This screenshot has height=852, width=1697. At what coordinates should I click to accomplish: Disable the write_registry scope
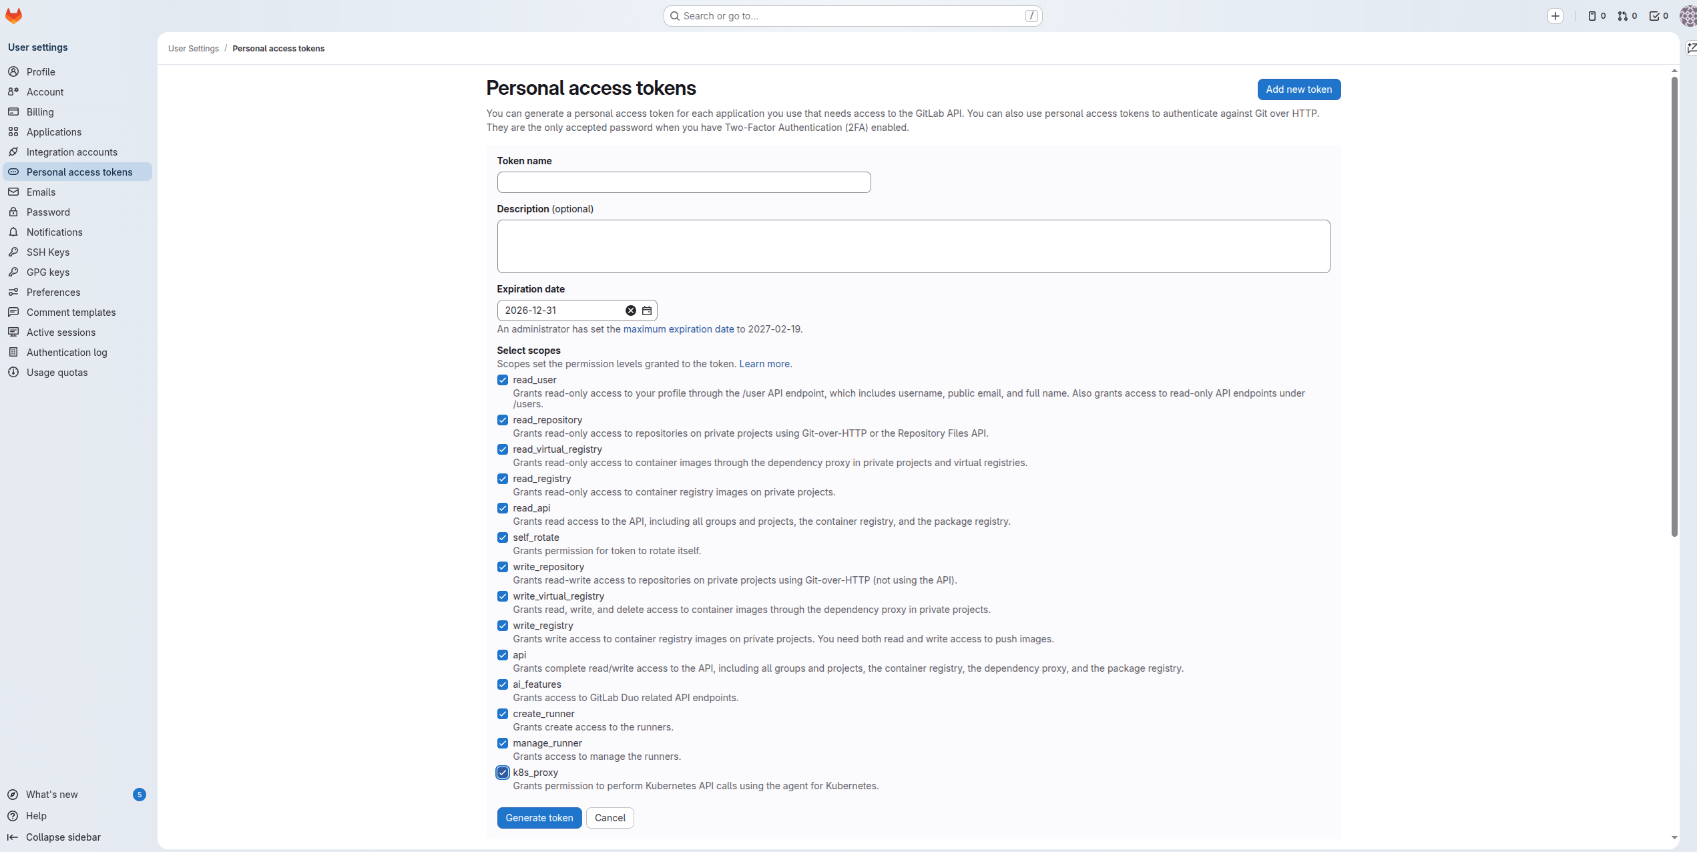point(503,626)
